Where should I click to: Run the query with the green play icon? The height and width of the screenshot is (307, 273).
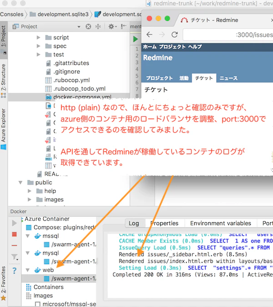pyautogui.click(x=135, y=39)
